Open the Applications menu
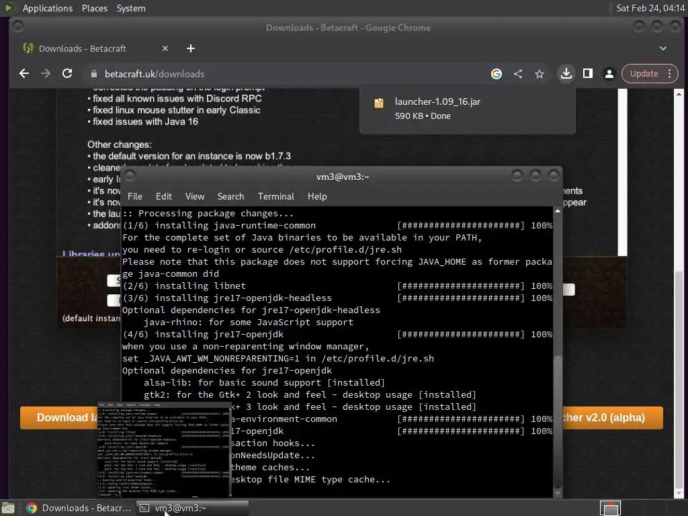This screenshot has width=688, height=516. point(48,8)
